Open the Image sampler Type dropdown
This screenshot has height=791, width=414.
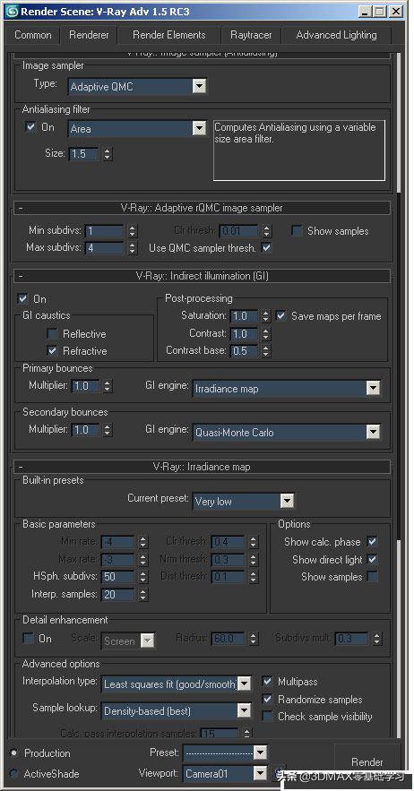137,87
